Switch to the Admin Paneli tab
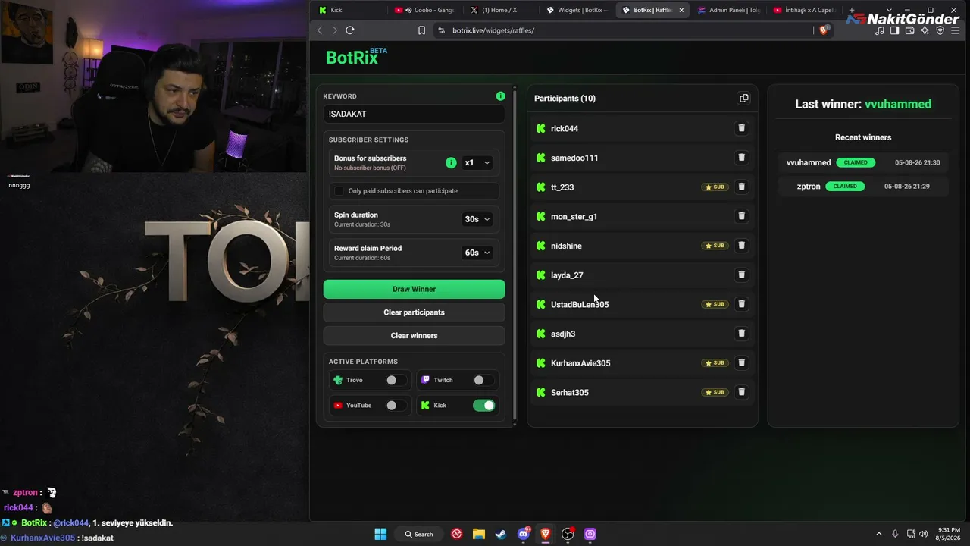 (728, 10)
